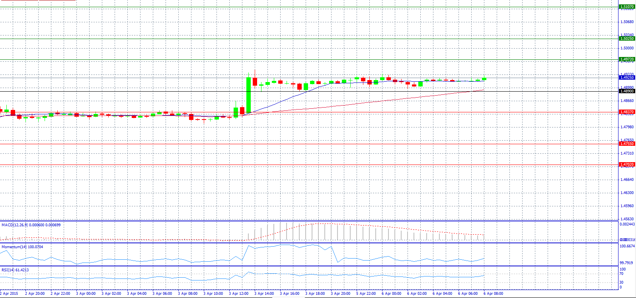Click the 6 Apr 08:00 time axis label
The width and height of the screenshot is (636, 298).
[x=493, y=294]
